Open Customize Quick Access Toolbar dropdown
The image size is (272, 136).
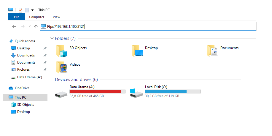coord(32,10)
